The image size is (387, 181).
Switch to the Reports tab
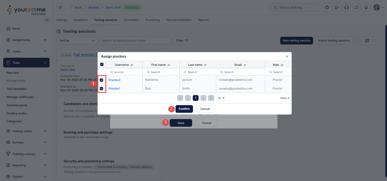203,20
